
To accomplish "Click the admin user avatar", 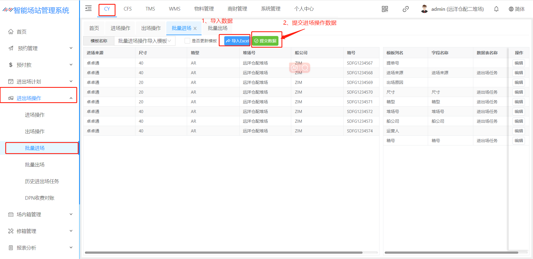I will [x=424, y=9].
